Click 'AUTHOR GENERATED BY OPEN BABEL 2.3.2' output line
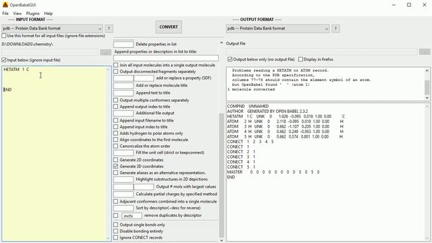 267,111
